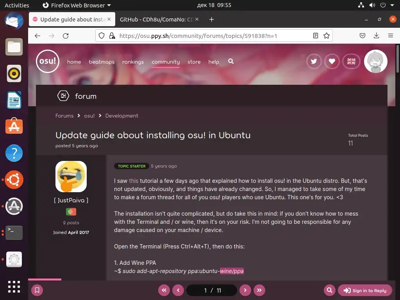The image size is (400, 300).
Task: Open the system menu dropdown arrow
Action: pos(392,5)
